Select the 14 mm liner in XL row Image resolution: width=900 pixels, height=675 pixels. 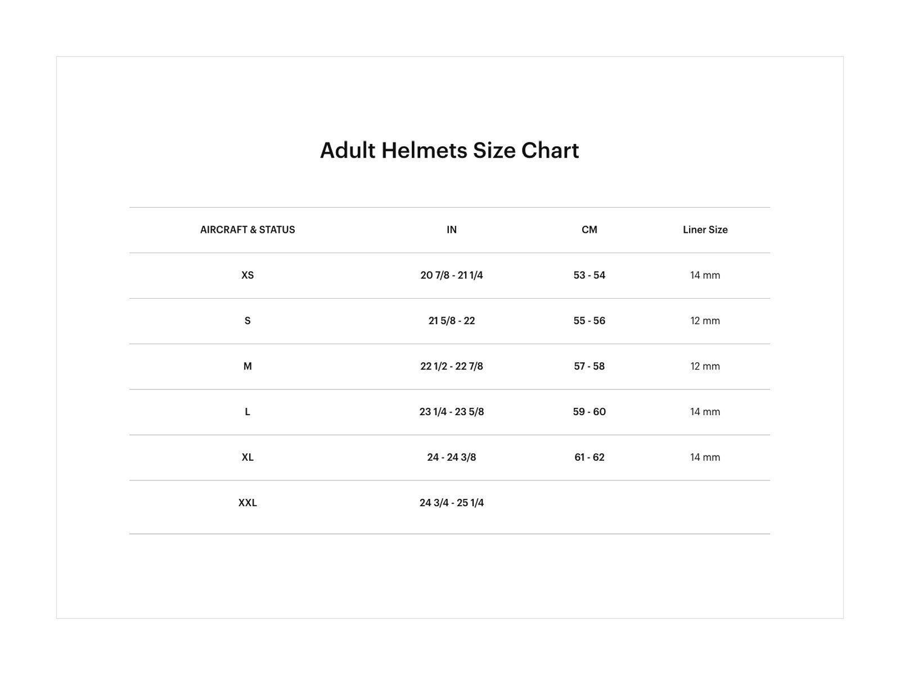click(x=705, y=457)
